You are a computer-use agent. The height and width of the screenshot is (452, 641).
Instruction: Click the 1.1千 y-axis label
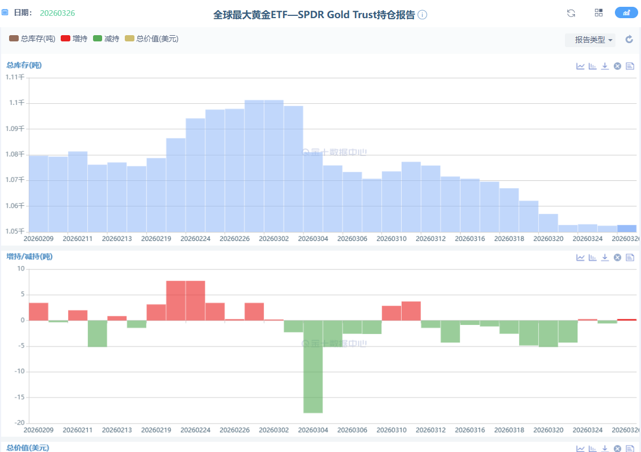pyautogui.click(x=17, y=103)
